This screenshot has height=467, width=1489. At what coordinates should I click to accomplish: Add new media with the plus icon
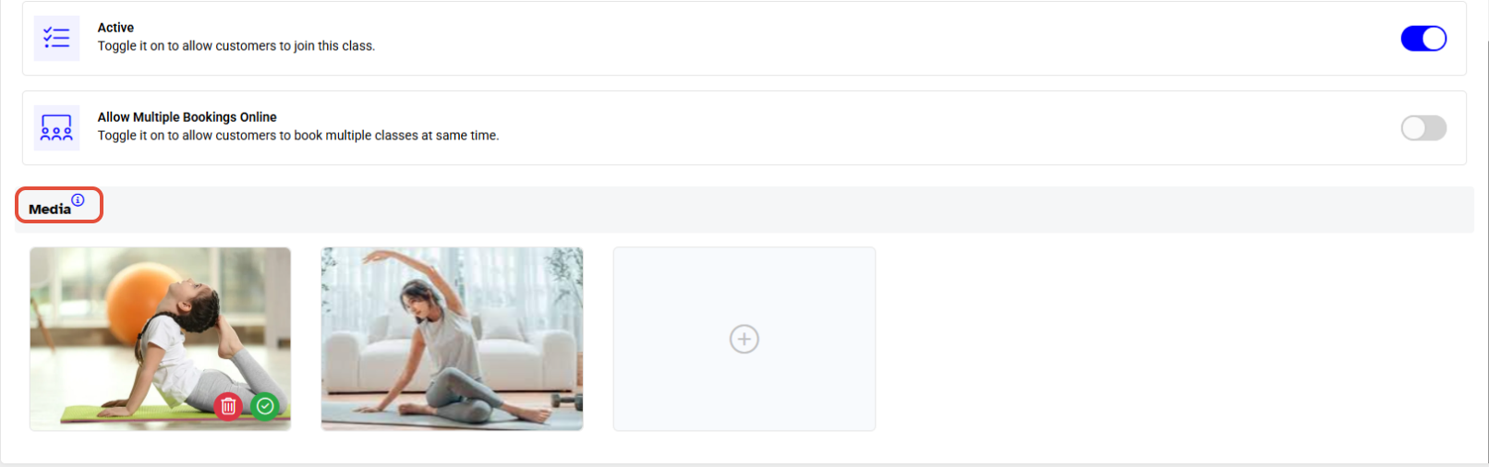tap(744, 339)
